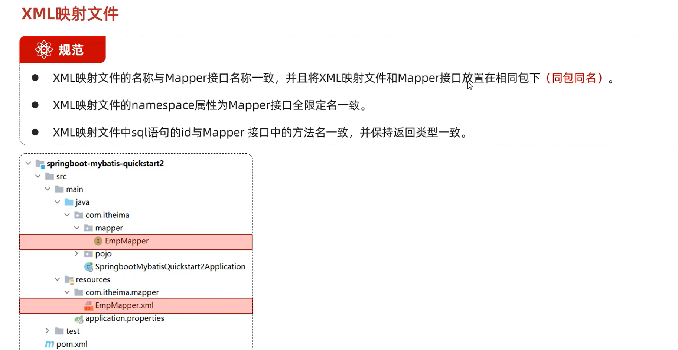678x350 pixels.
Task: Click the java folder icon
Action: (69, 202)
